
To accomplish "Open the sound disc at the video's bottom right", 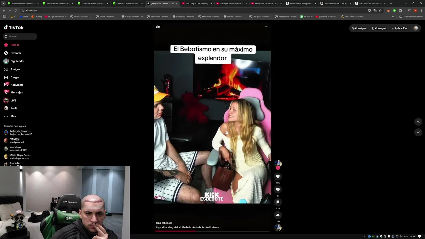I will pos(278,228).
